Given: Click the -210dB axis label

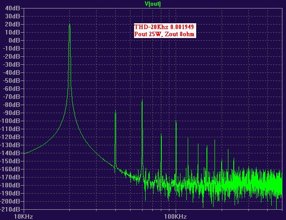Looking at the screenshot, I should point(10,209).
